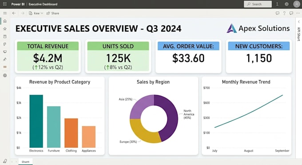Screen dimensions: 302x165
Task: Click the globe icon in left sidebar
Action: coord(5,76)
